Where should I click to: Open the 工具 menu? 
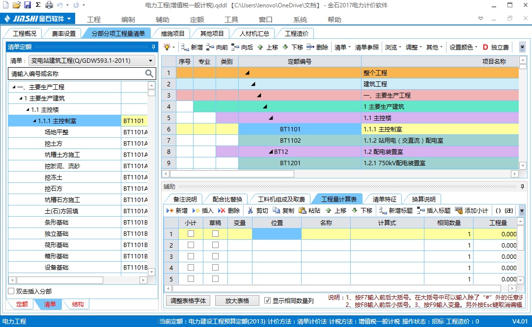[x=231, y=20]
